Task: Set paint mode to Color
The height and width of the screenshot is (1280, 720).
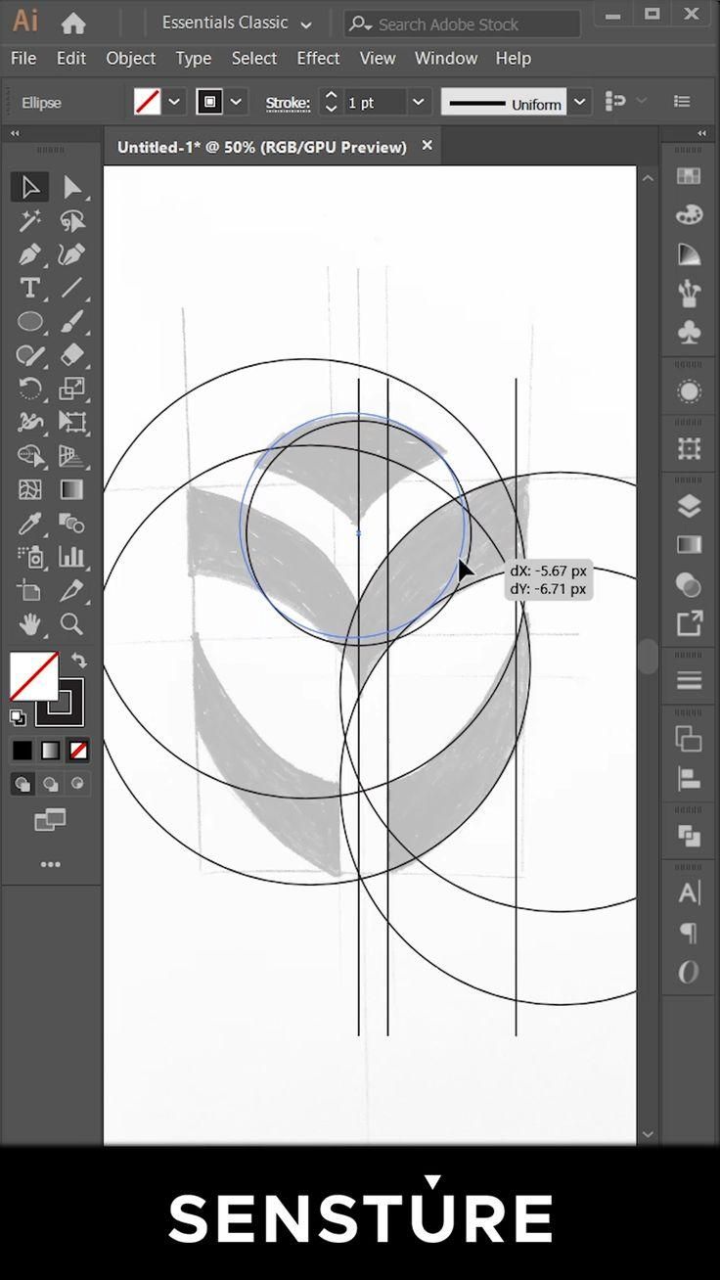Action: (x=22, y=751)
